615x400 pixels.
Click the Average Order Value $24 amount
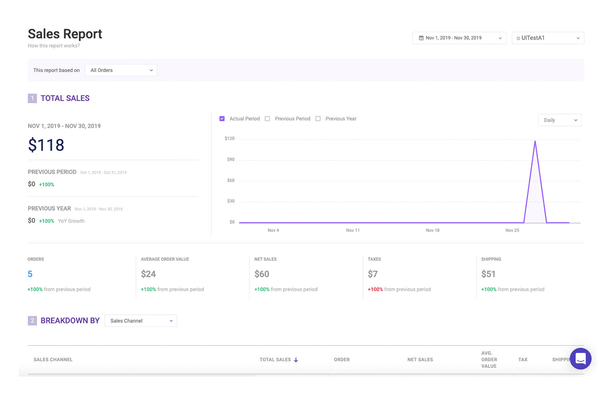pyautogui.click(x=148, y=274)
